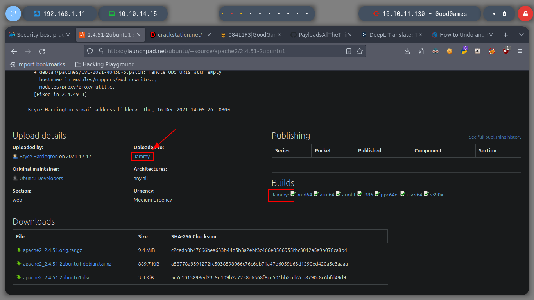The width and height of the screenshot is (534, 300).
Task: Close the Security best practices tab
Action: [68, 35]
